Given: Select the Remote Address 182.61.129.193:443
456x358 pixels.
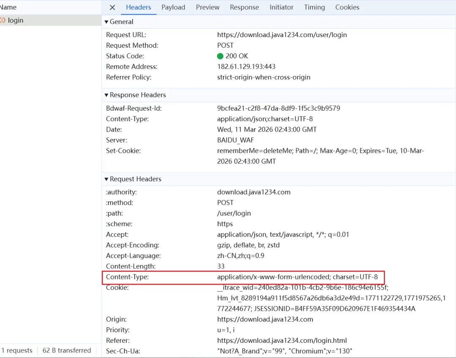Looking at the screenshot, I should [246, 67].
